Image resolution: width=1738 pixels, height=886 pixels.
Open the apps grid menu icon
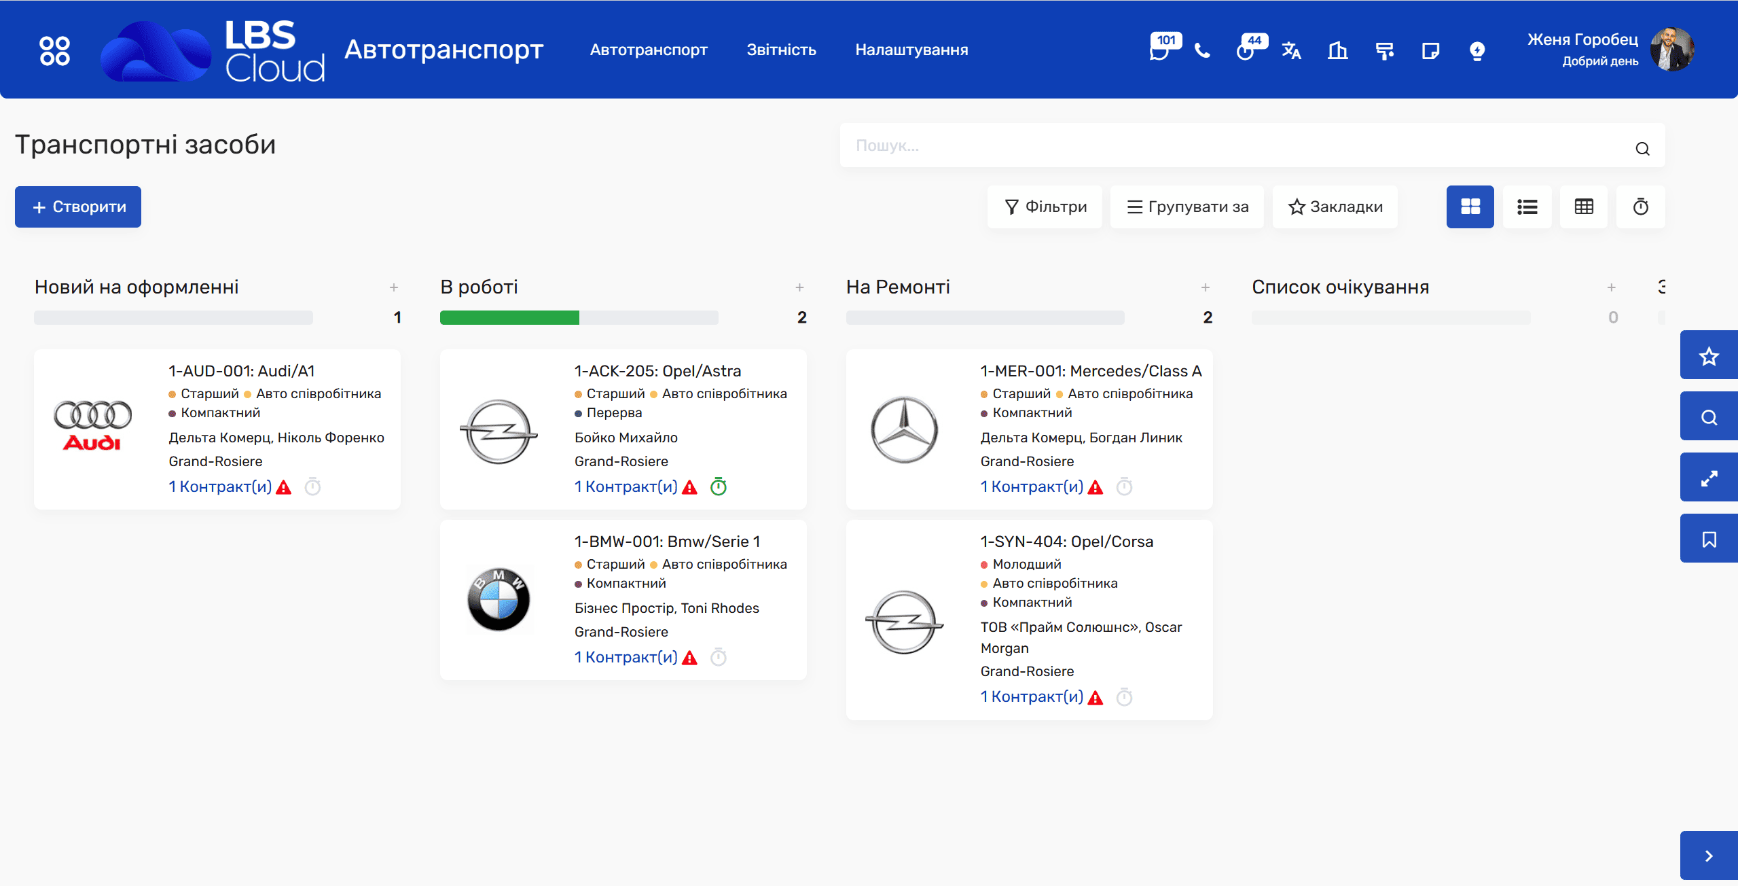54,50
